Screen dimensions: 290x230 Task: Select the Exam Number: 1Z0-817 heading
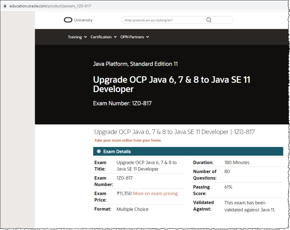122,103
